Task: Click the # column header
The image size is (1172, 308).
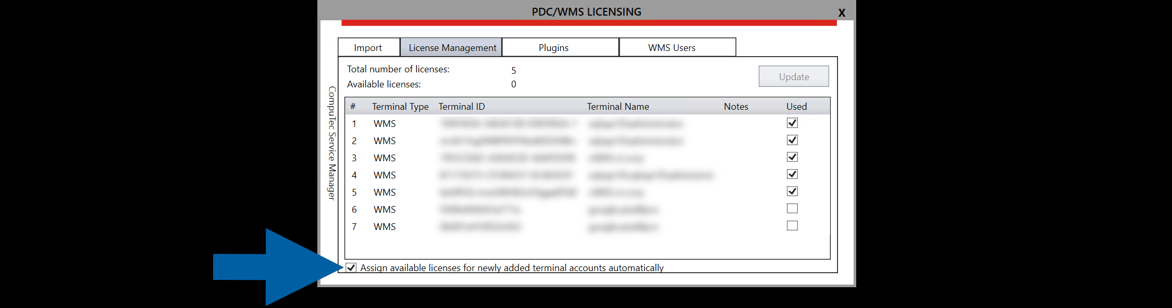Action: 353,106
